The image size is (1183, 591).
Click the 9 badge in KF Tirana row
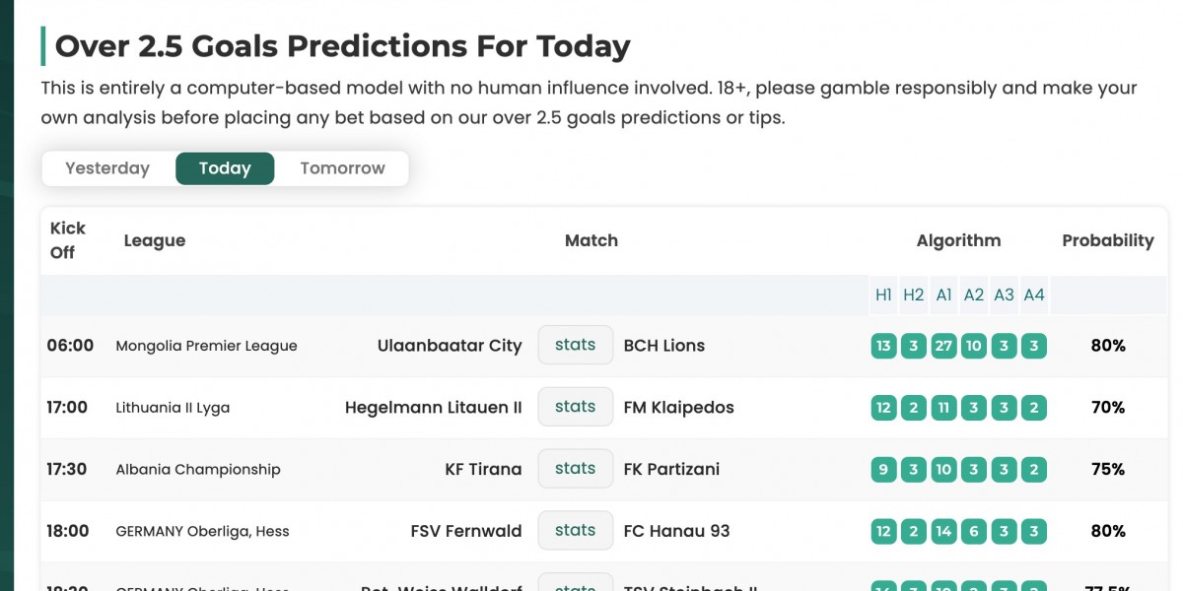[x=883, y=470]
